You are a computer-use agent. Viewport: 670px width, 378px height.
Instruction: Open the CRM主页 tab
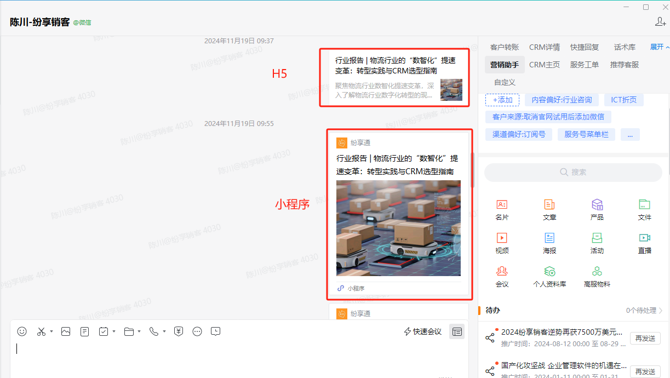pyautogui.click(x=545, y=65)
